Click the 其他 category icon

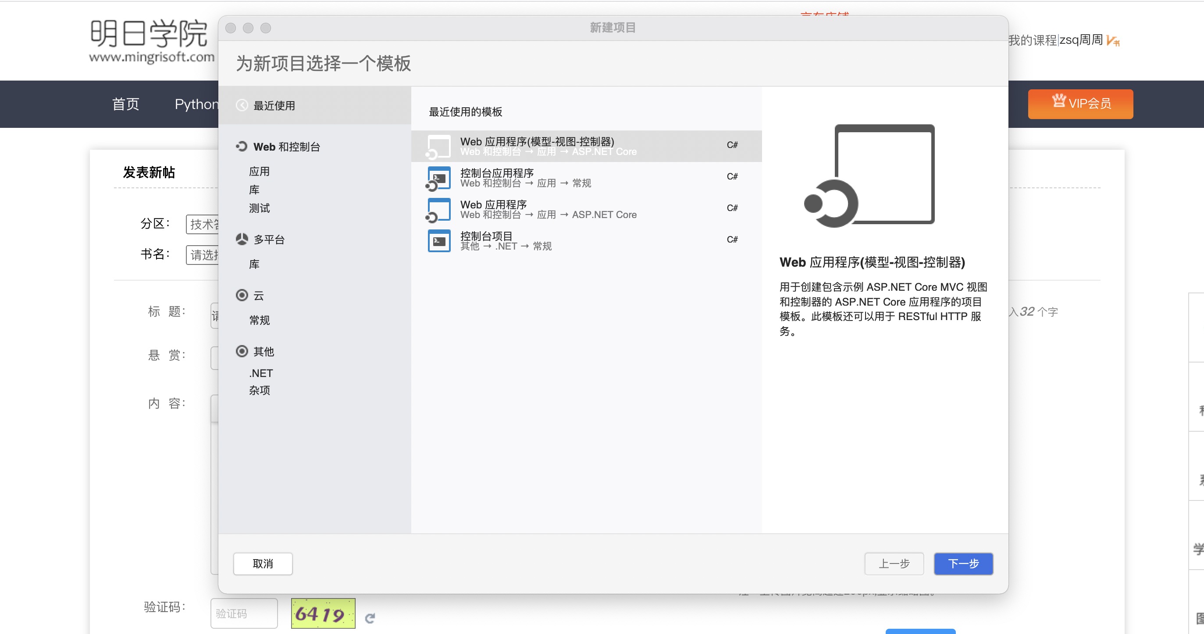coord(242,351)
